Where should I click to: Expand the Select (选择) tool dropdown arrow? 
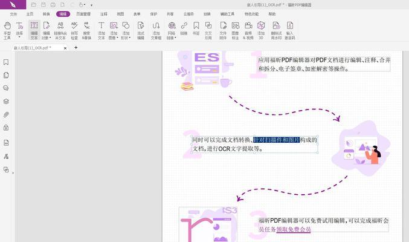click(x=19, y=38)
